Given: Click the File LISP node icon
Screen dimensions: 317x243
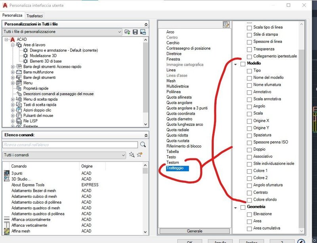Looking at the screenshot, I should tap(19, 121).
